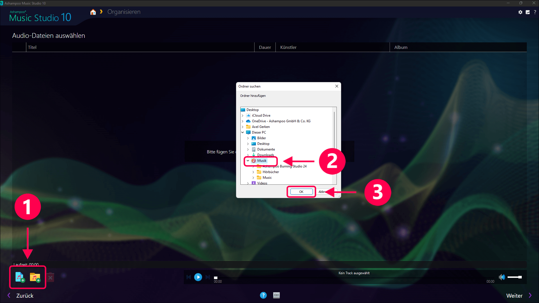Select Desktop root in folder tree
The height and width of the screenshot is (303, 539).
(x=253, y=110)
